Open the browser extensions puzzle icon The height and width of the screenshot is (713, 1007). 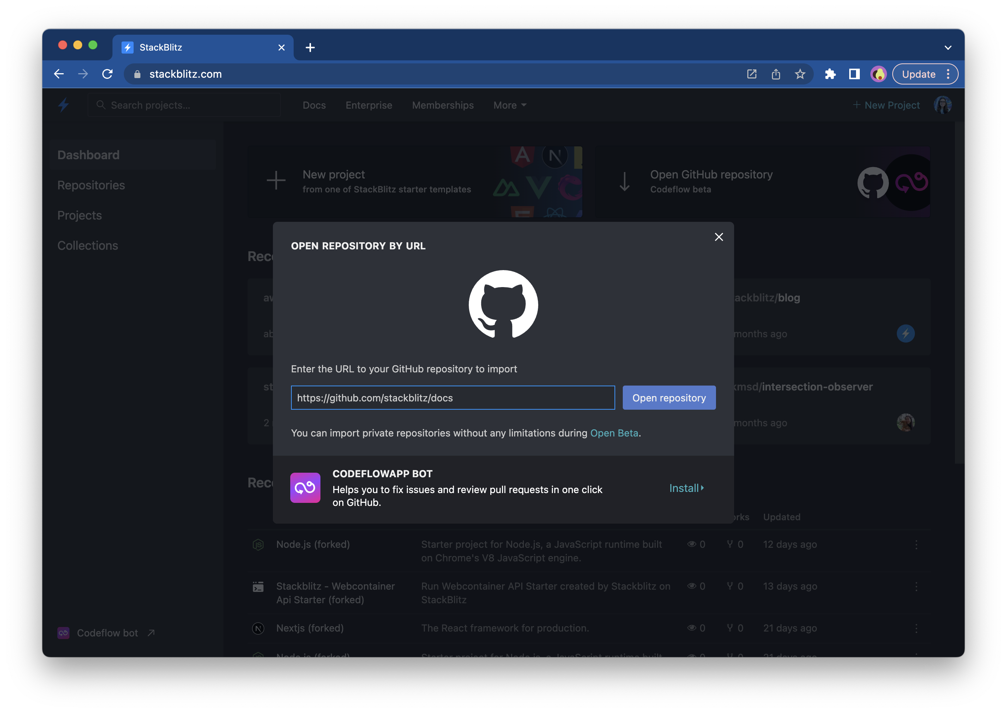831,74
